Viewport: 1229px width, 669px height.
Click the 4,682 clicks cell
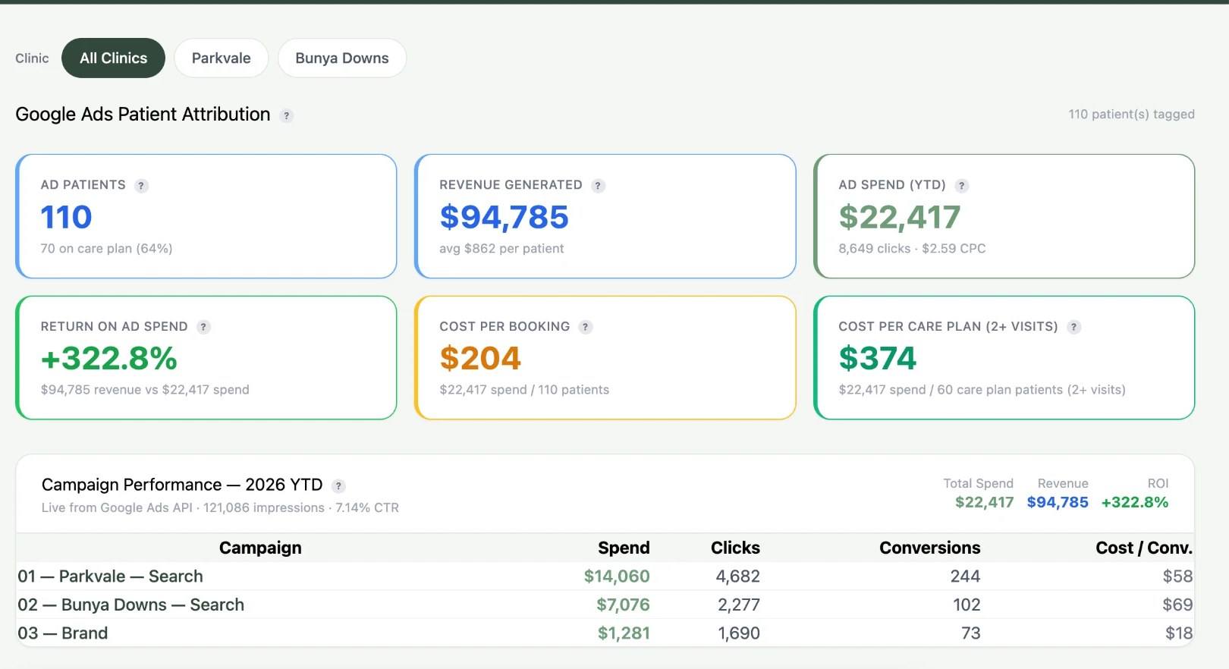pyautogui.click(x=737, y=576)
